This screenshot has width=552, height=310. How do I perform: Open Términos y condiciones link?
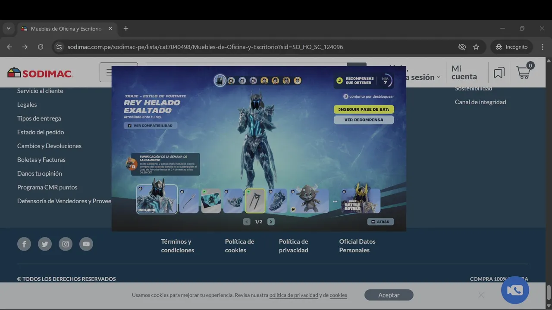[x=178, y=246]
